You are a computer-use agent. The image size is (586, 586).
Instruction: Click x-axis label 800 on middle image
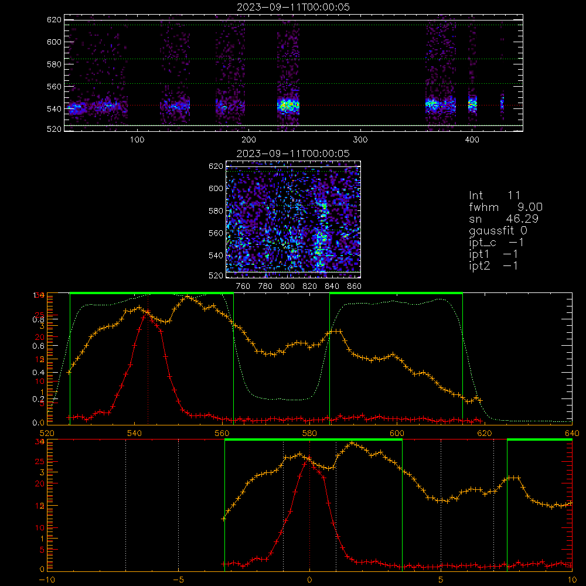point(287,287)
